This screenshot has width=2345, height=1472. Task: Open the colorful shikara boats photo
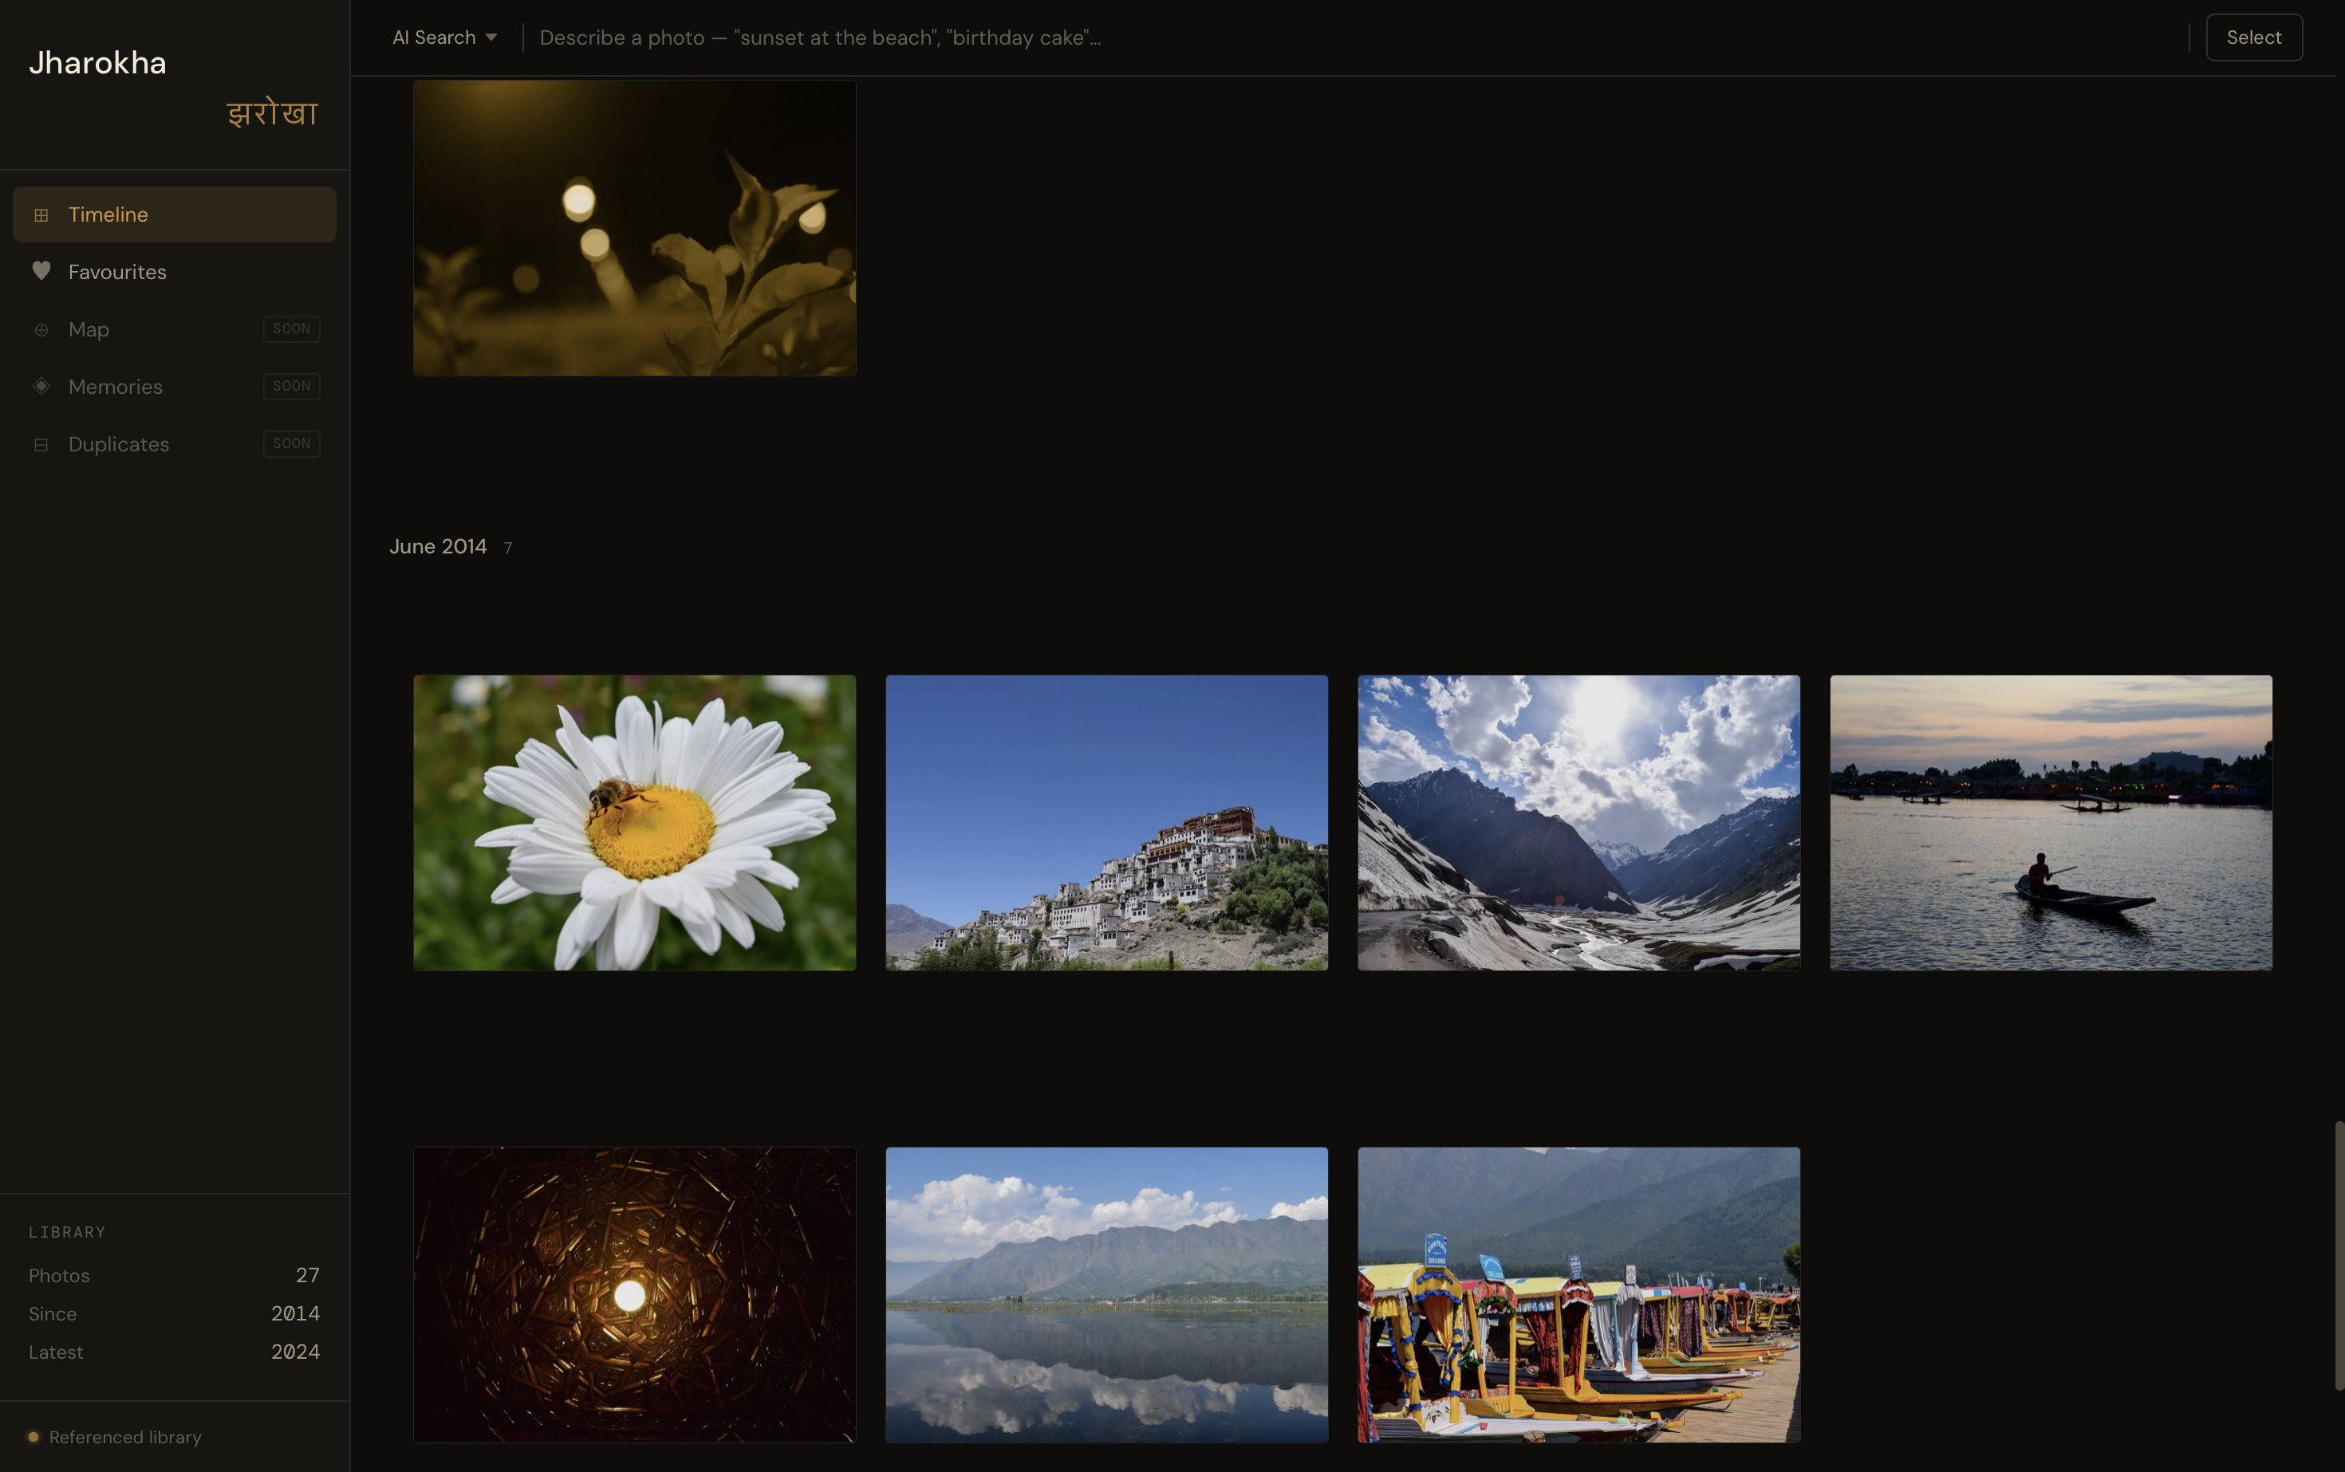click(x=1578, y=1294)
